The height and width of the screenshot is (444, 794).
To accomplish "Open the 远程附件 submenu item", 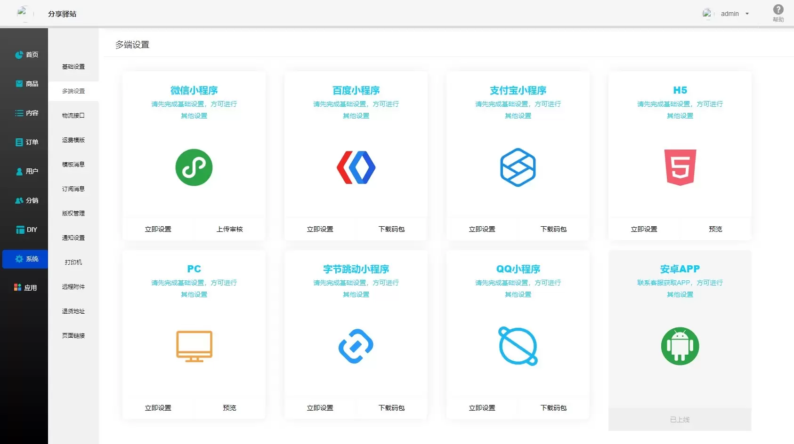I will pyautogui.click(x=73, y=287).
